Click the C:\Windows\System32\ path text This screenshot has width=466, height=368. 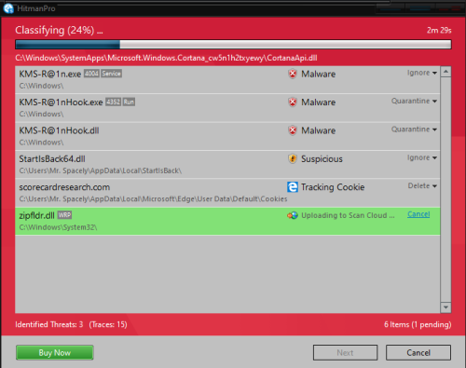click(x=58, y=227)
